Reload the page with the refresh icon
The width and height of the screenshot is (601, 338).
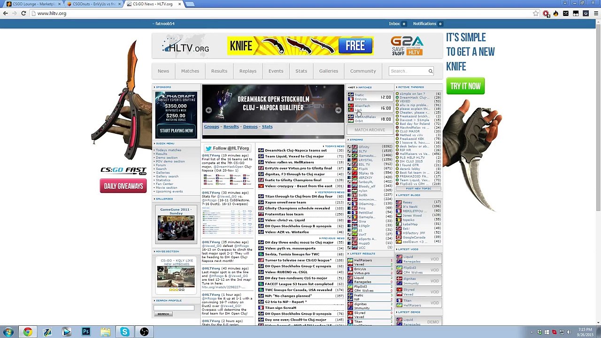tap(23, 13)
